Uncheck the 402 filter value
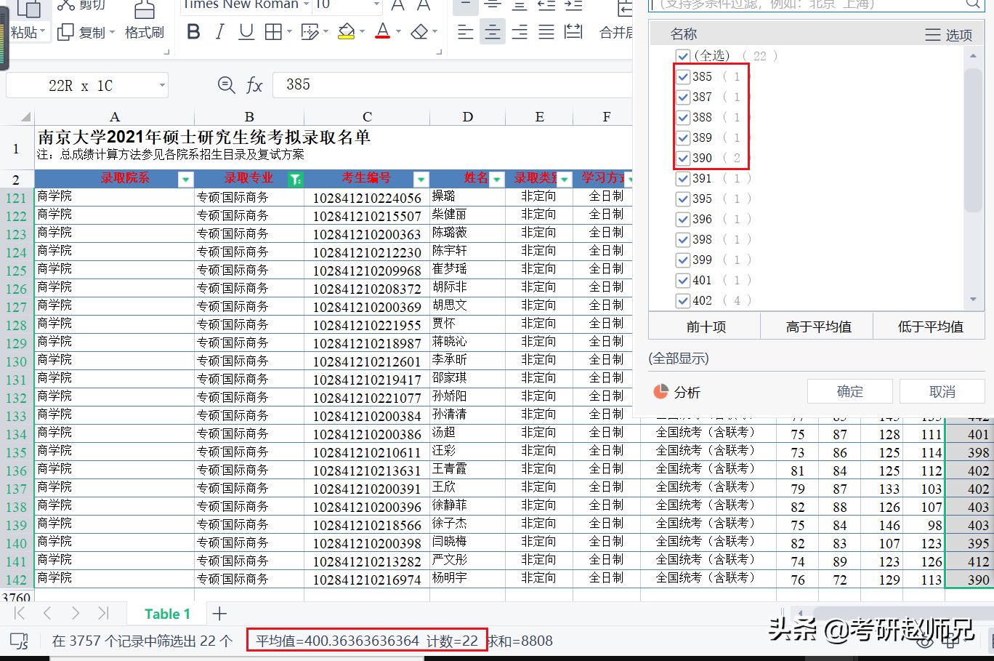The height and width of the screenshot is (661, 994). (x=683, y=300)
